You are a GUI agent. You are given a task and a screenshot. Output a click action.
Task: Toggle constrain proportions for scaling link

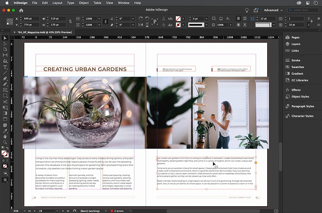click(105, 22)
